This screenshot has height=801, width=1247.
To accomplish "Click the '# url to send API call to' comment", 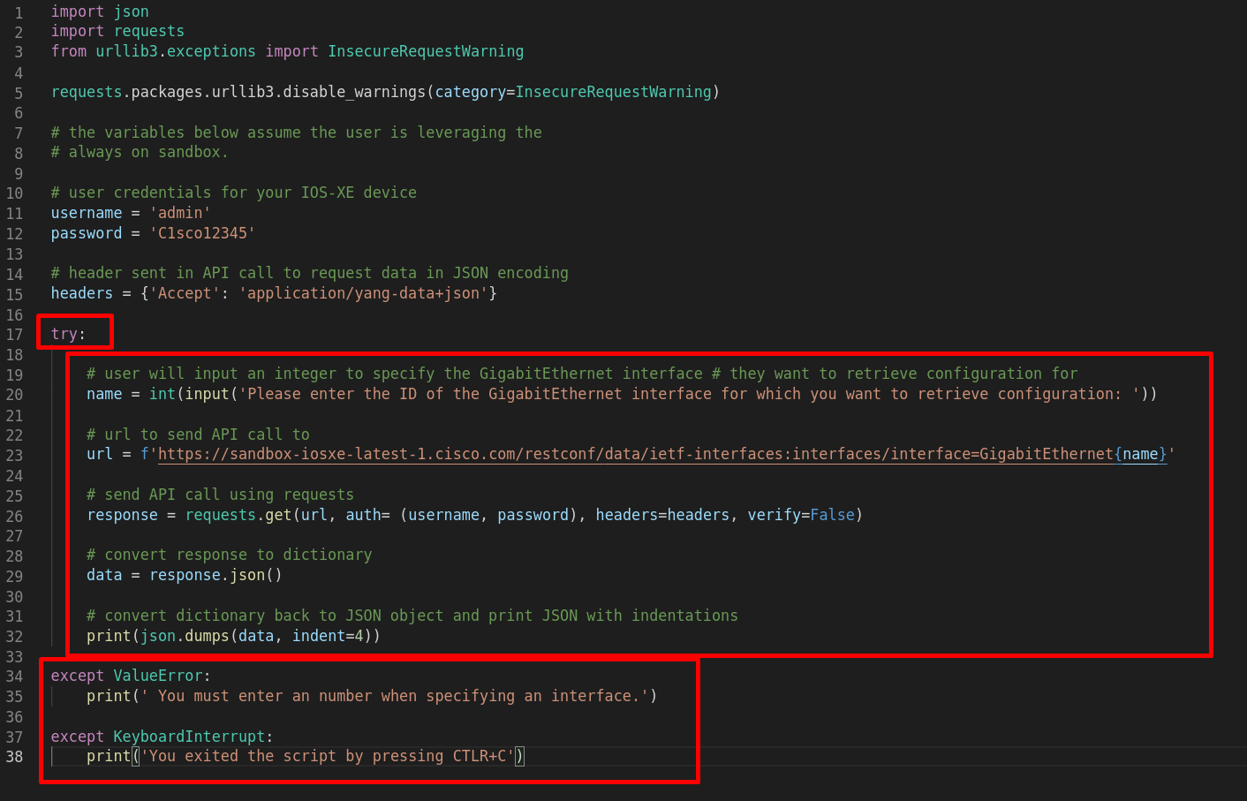I will [198, 435].
